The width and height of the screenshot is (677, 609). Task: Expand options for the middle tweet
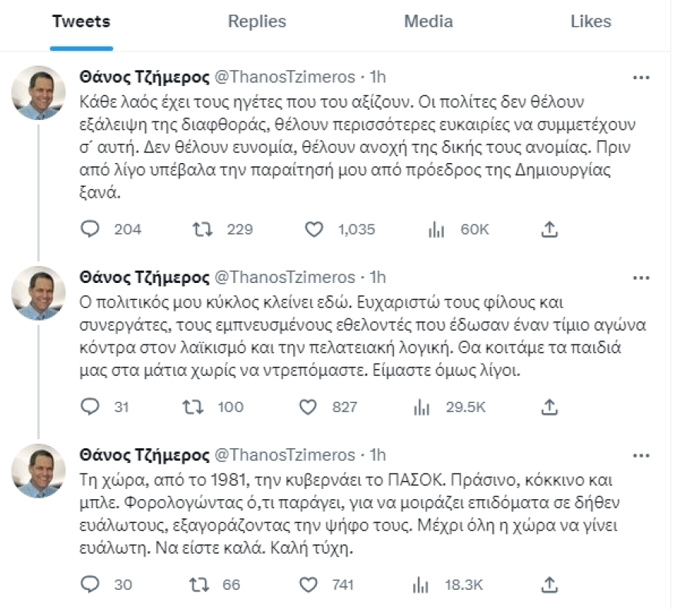(x=640, y=279)
